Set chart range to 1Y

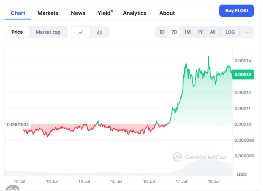click(200, 32)
